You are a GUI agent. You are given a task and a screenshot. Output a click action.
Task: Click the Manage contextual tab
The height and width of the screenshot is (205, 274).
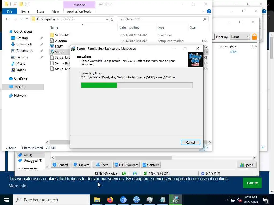point(79,5)
